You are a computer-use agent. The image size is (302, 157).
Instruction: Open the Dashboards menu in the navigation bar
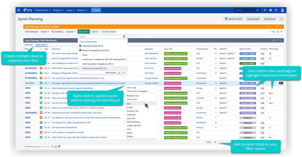(x=43, y=10)
